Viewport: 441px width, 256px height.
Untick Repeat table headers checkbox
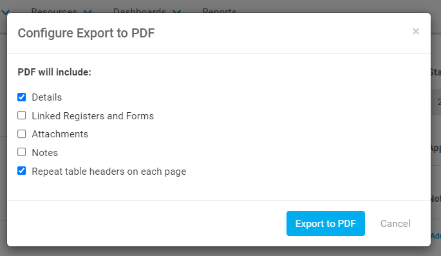pos(22,171)
